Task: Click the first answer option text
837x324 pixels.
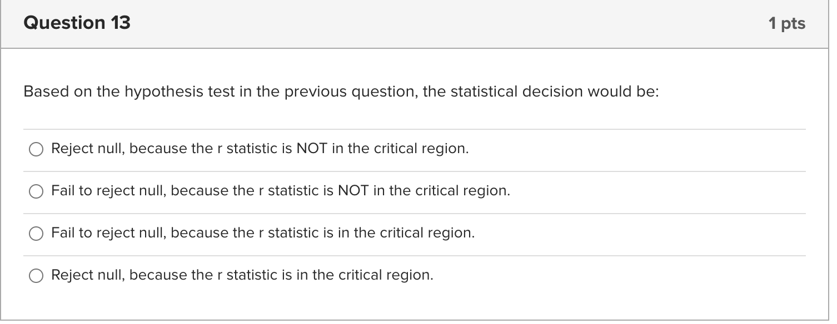Action: point(259,148)
